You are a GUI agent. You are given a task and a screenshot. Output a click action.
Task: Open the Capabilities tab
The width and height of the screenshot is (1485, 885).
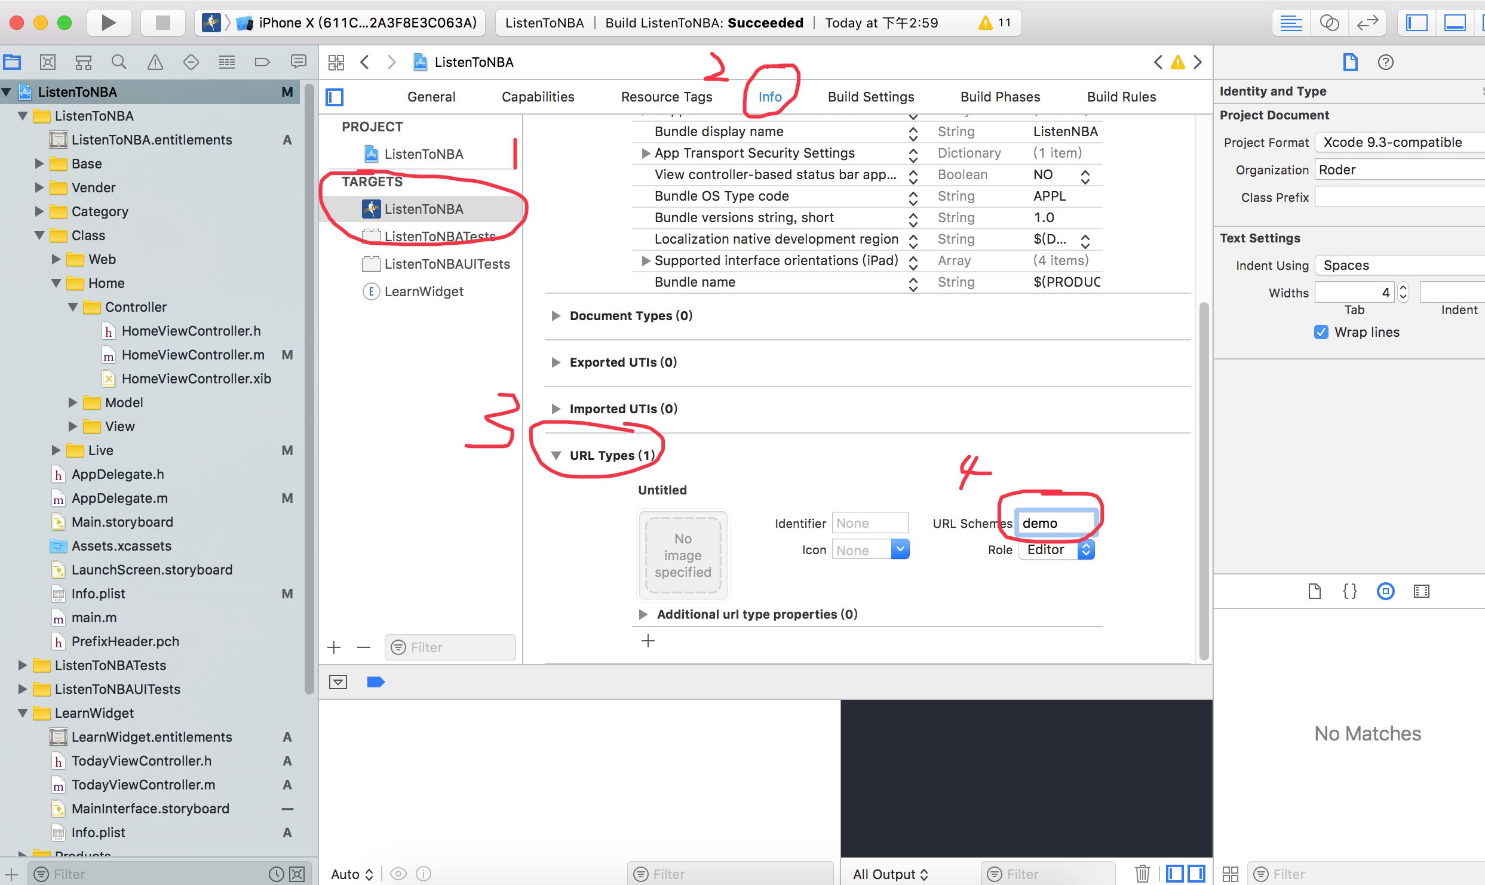tap(538, 97)
